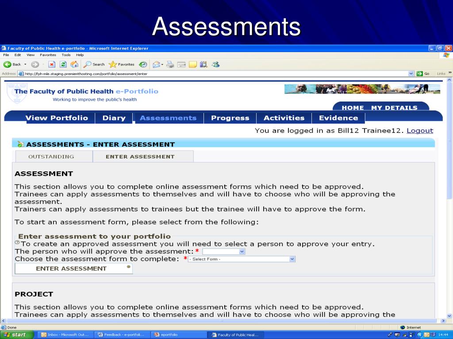This screenshot has width=453, height=339.
Task: Switch to the View Portfolio tab
Action: [57, 118]
